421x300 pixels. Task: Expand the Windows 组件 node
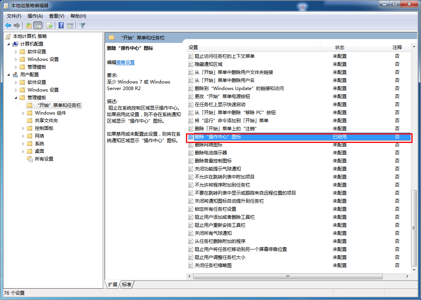pos(23,113)
